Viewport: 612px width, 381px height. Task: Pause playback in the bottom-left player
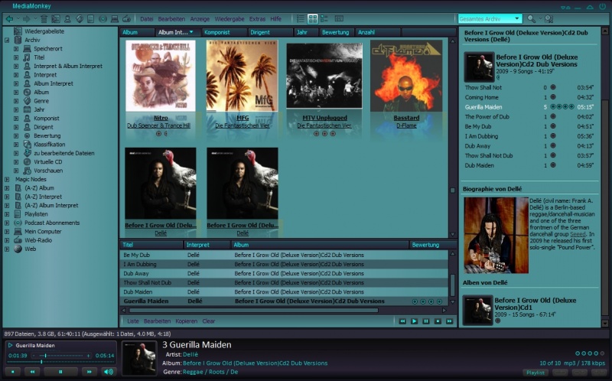point(60,372)
